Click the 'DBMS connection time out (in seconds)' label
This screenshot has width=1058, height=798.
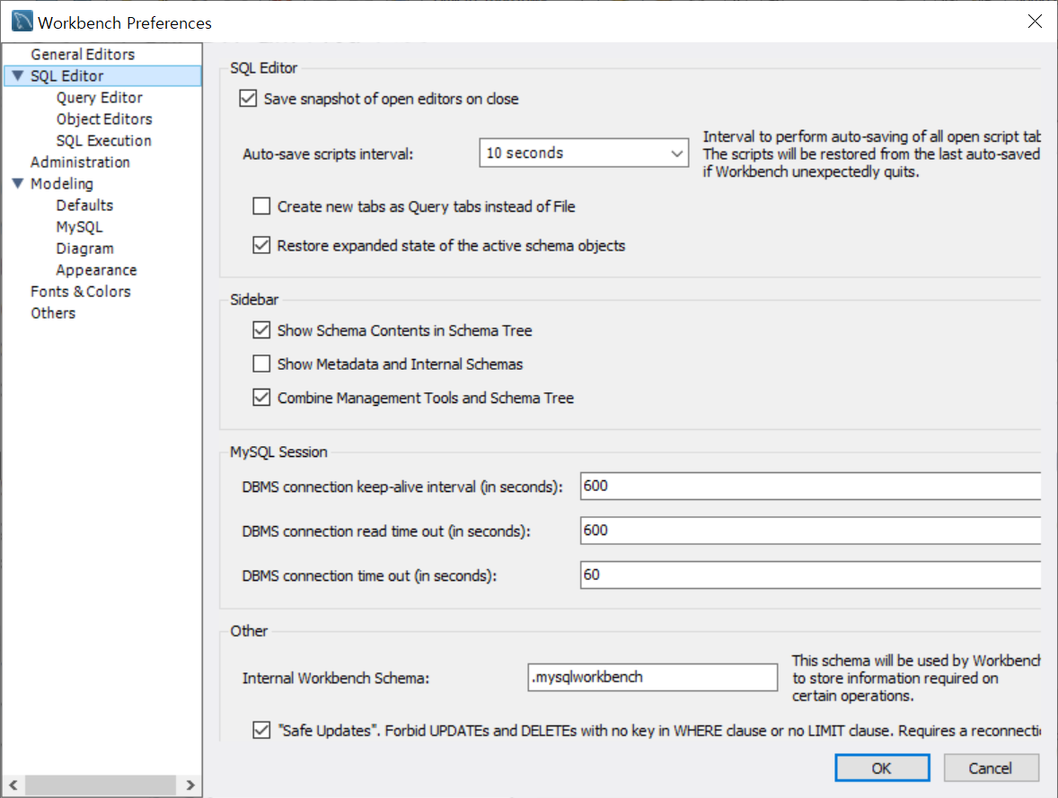(369, 575)
